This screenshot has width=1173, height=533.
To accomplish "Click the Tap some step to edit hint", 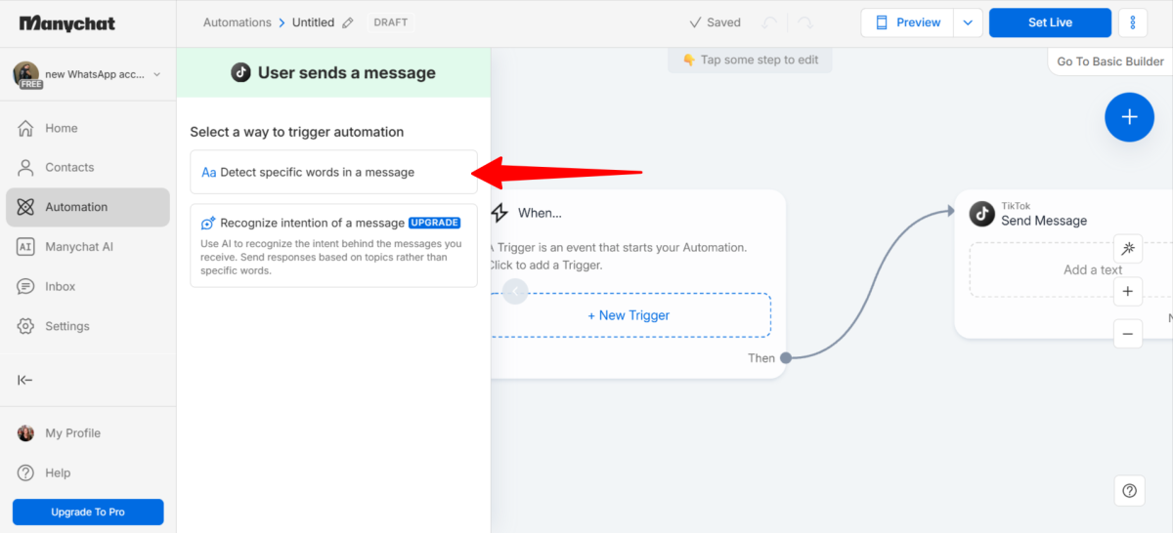I will (x=751, y=60).
